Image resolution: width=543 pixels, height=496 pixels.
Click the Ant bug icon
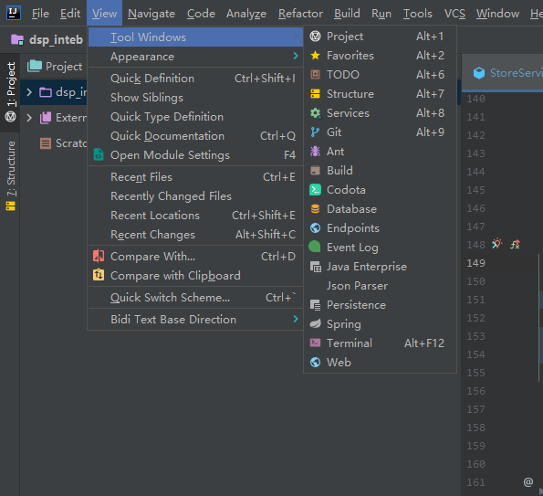point(315,151)
